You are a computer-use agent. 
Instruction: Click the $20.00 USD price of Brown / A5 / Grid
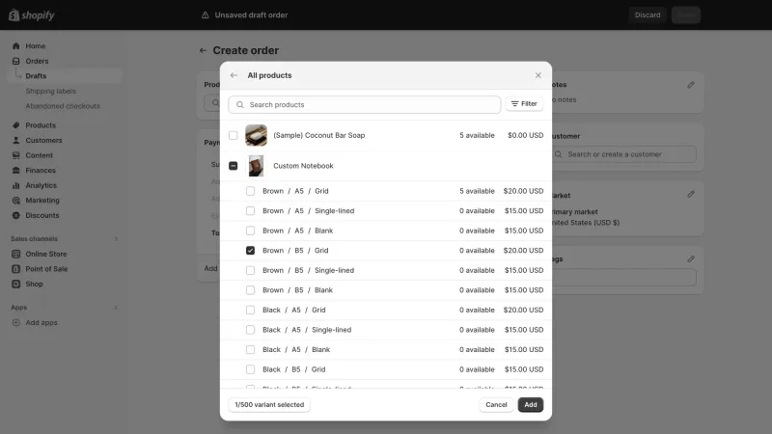point(523,191)
